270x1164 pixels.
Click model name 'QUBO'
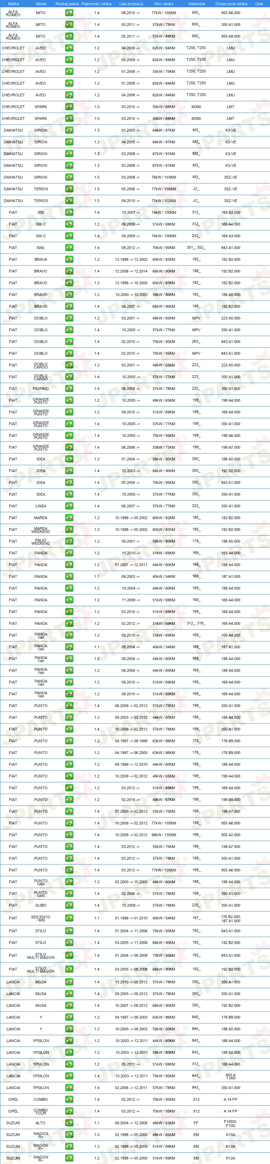click(x=41, y=906)
